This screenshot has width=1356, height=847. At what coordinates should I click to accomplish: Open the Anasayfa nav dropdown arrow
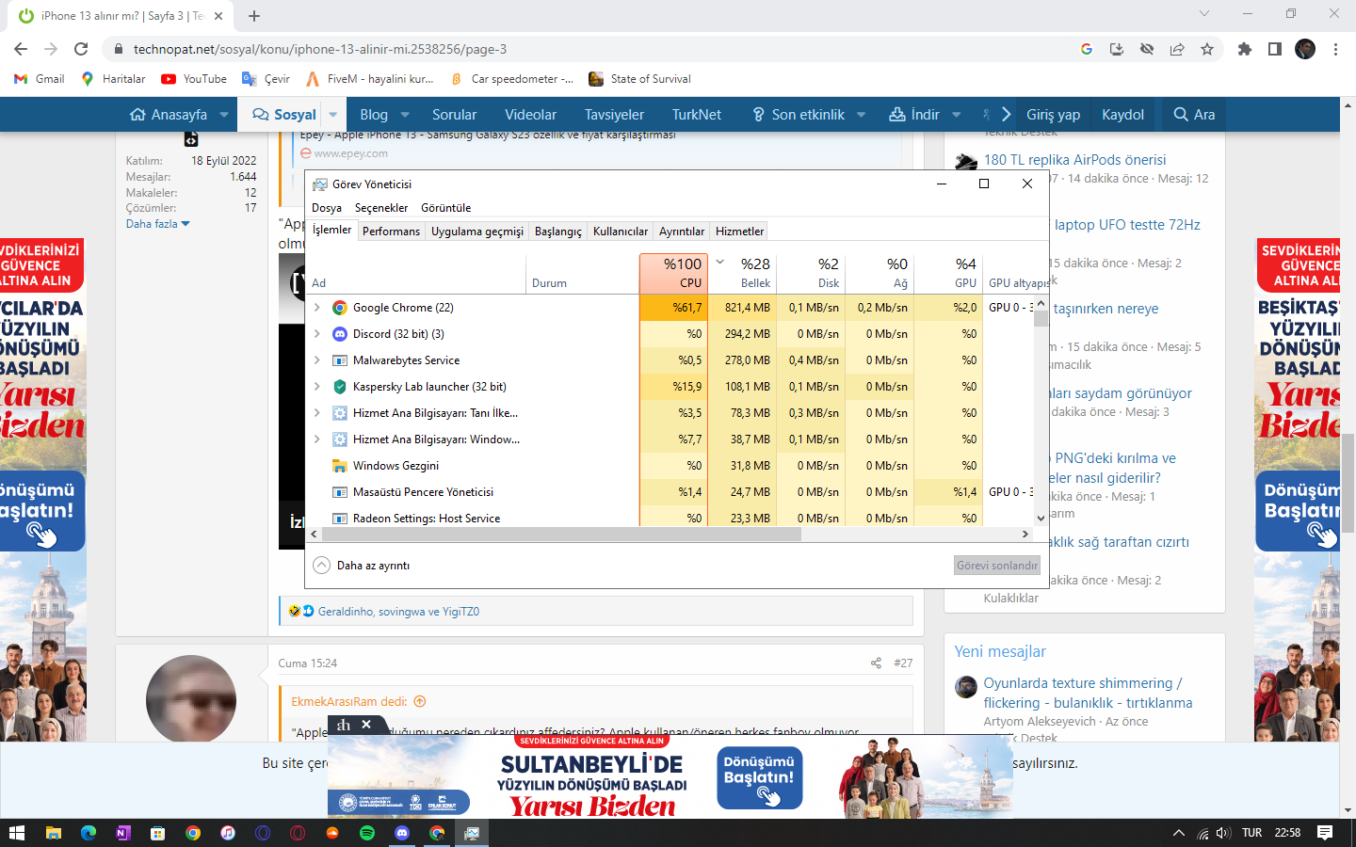pos(224,115)
